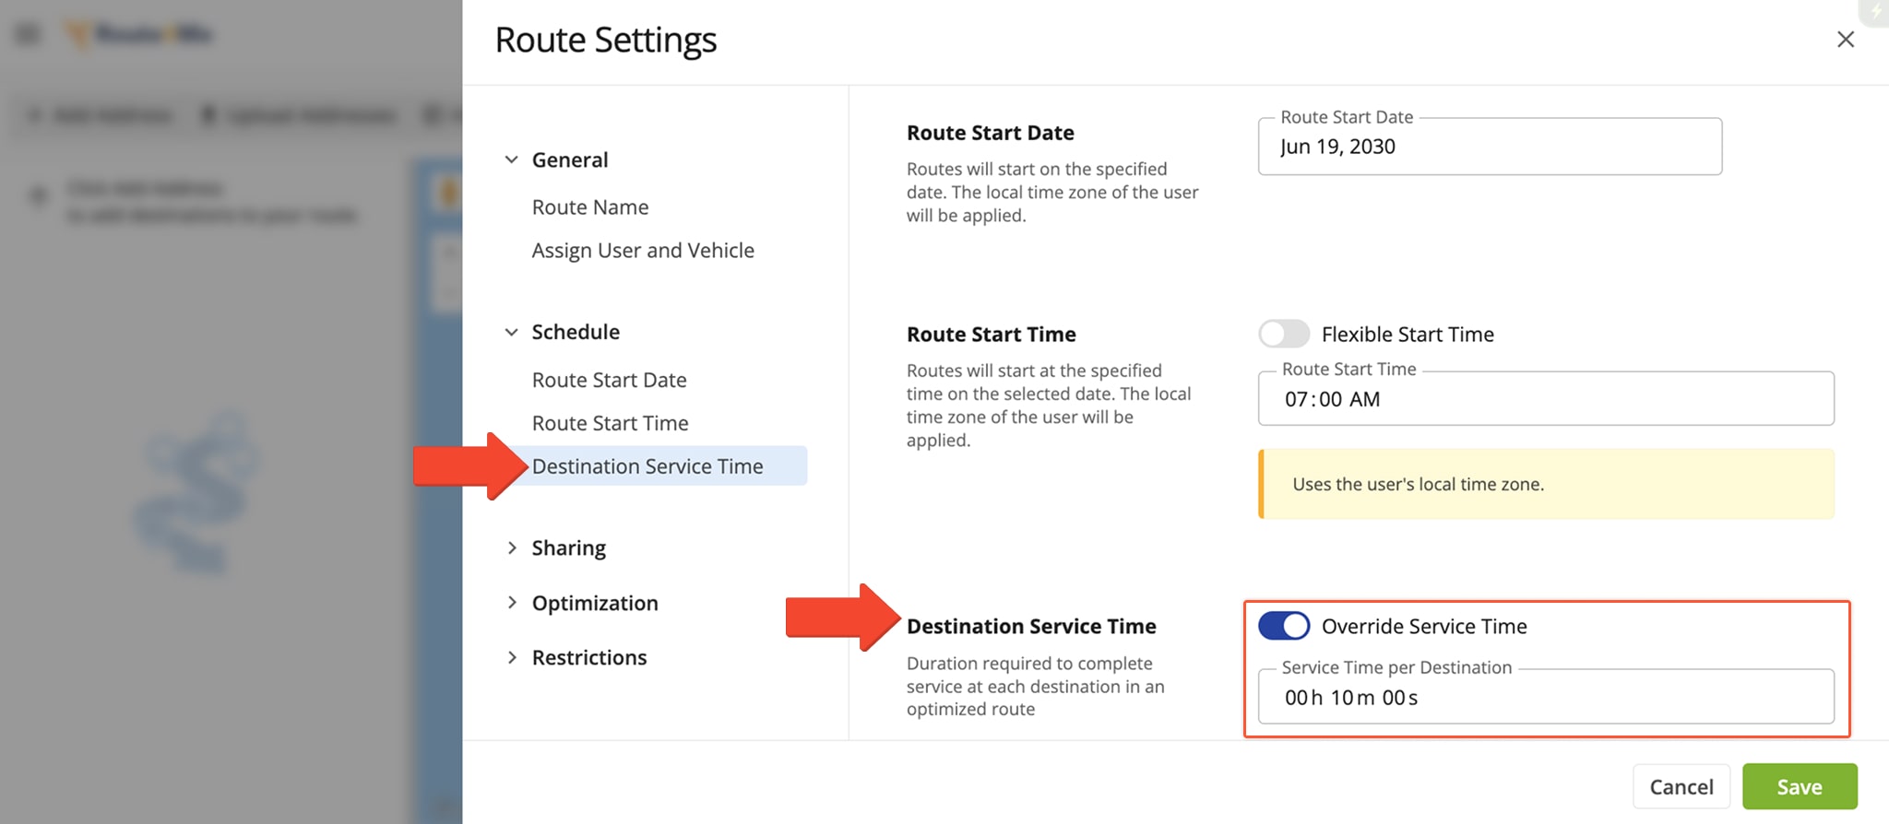The image size is (1889, 824).
Task: Enable the Flexible Start Time toggle
Action: [x=1284, y=334]
